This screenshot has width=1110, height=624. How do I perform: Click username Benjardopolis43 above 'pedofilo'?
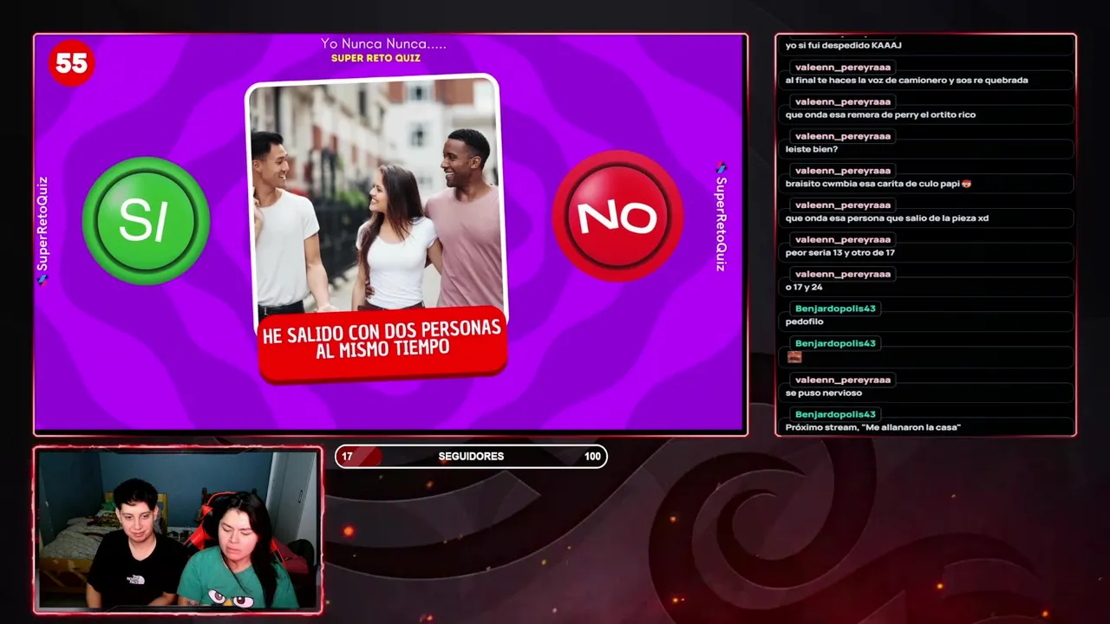point(836,309)
